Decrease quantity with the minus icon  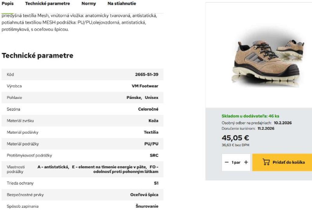click(227, 162)
